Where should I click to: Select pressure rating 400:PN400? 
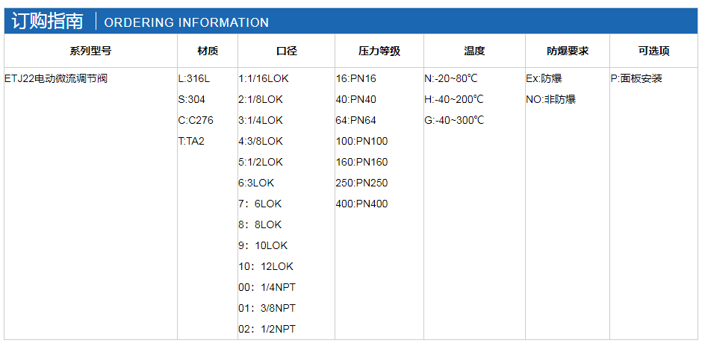pyautogui.click(x=362, y=204)
